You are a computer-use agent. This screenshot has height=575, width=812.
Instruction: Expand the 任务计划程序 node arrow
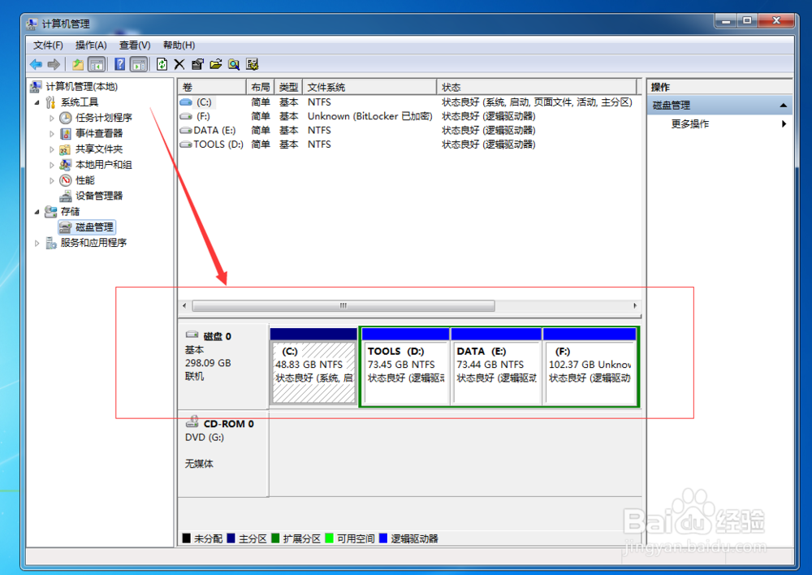[x=51, y=118]
